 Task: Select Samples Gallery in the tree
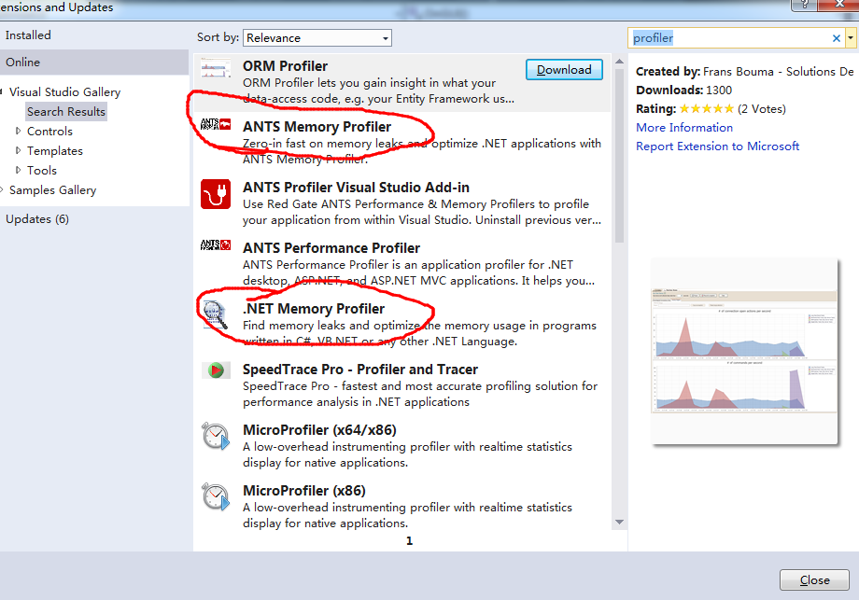[x=52, y=190]
